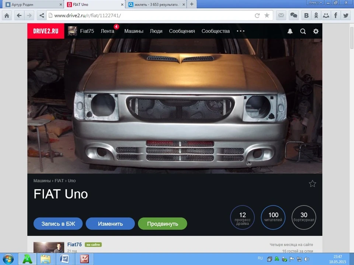Open three-dots more menu in navbar

[240, 31]
